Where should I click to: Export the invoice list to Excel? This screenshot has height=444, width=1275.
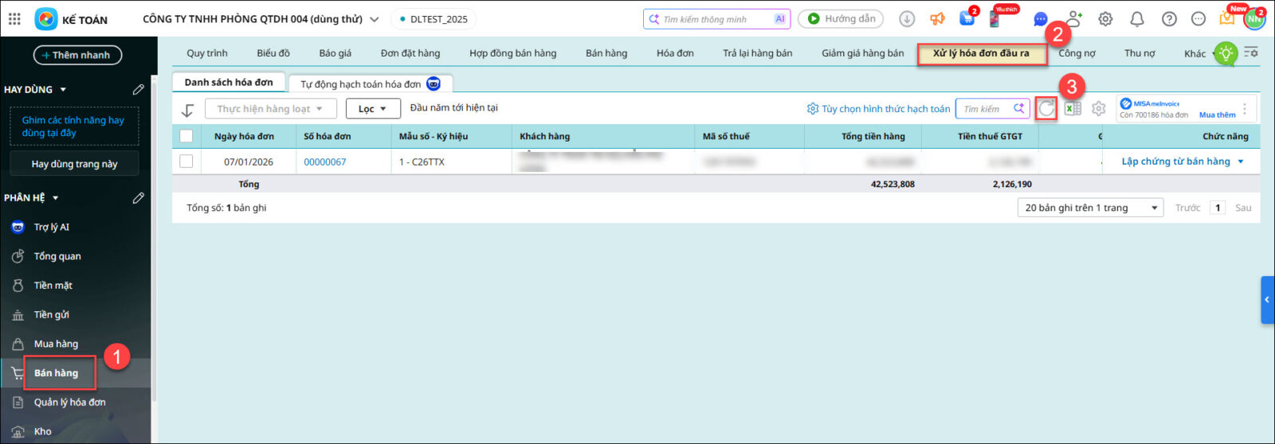tap(1073, 109)
